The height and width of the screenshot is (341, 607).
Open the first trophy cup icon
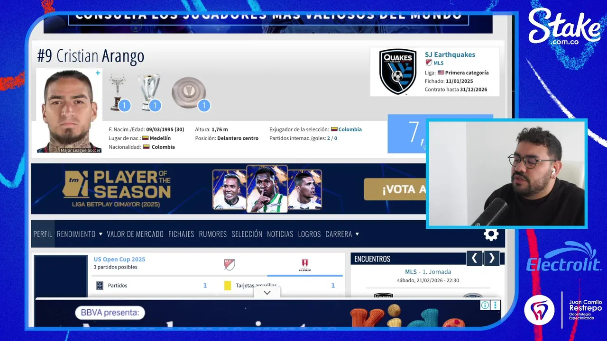pos(118,92)
